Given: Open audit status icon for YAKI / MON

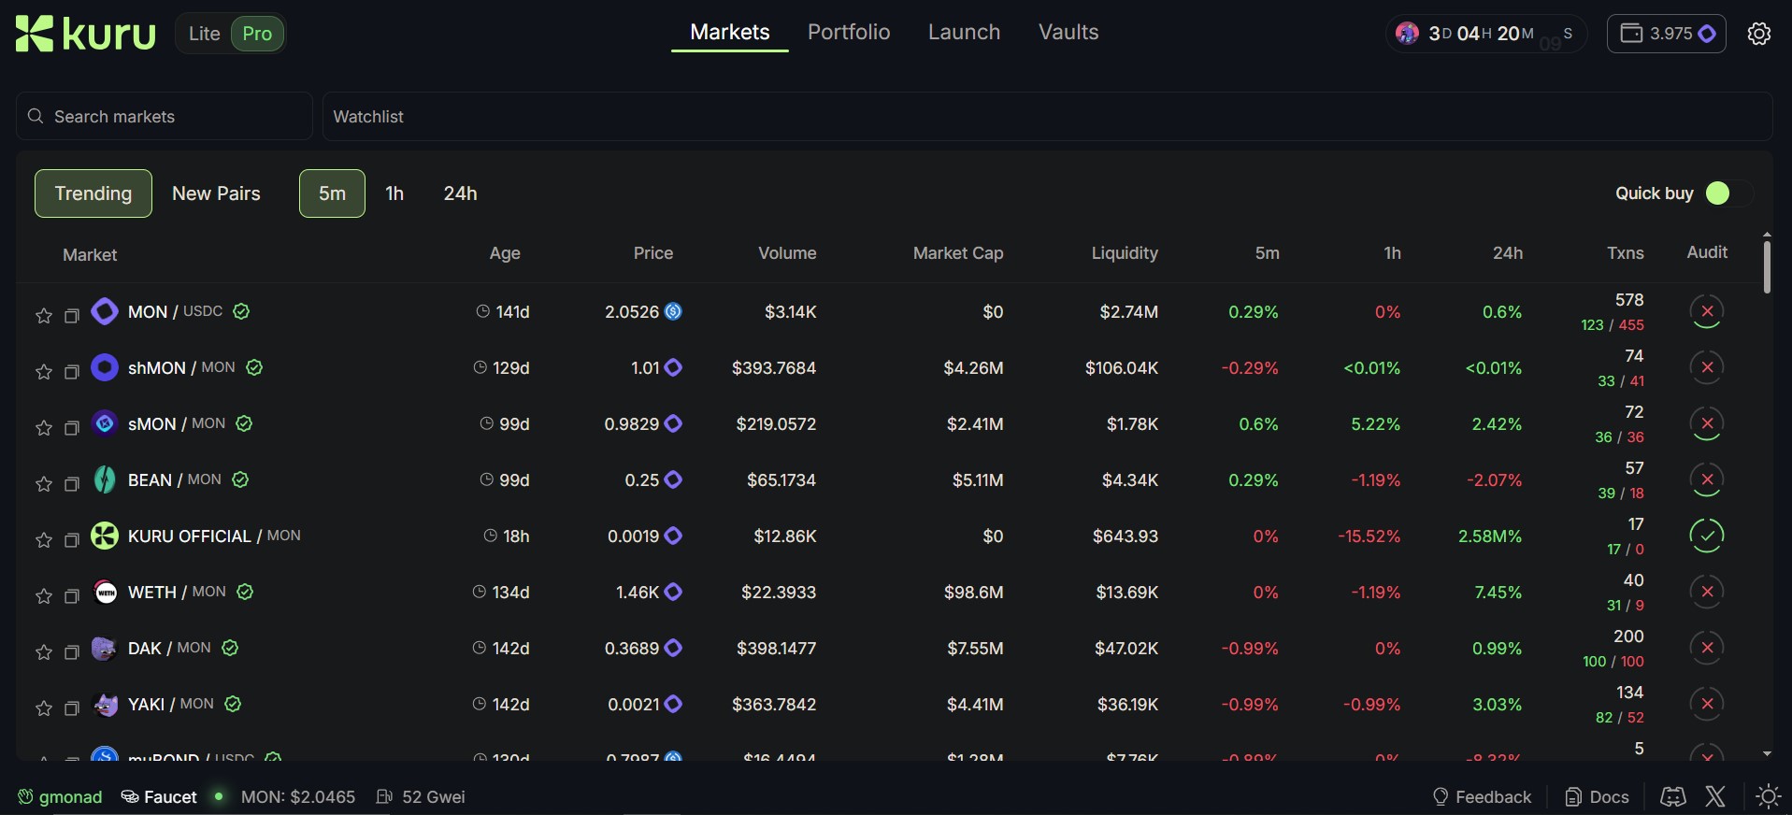Looking at the screenshot, I should [x=1707, y=704].
